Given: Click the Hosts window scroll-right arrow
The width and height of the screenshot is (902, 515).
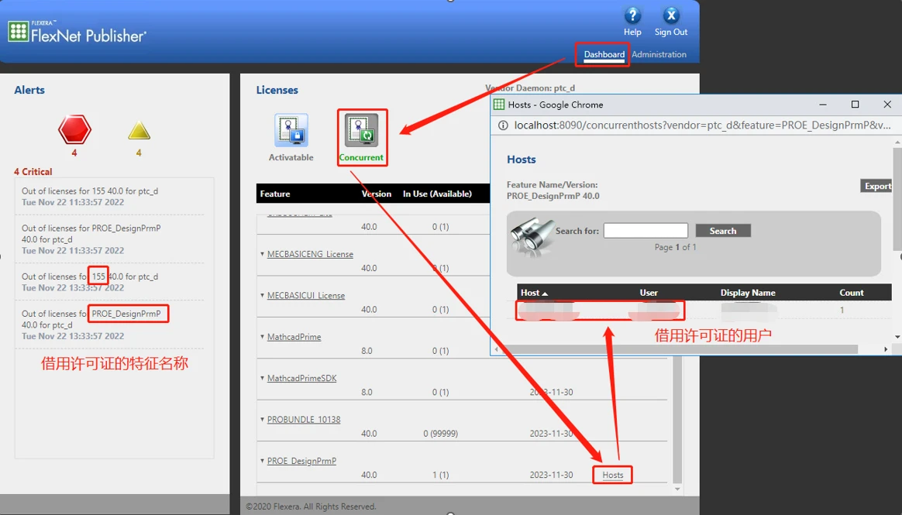Looking at the screenshot, I should tap(885, 349).
